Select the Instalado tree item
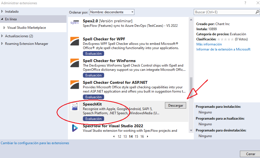This screenshot has width=260, height=158. [x=12, y=12]
